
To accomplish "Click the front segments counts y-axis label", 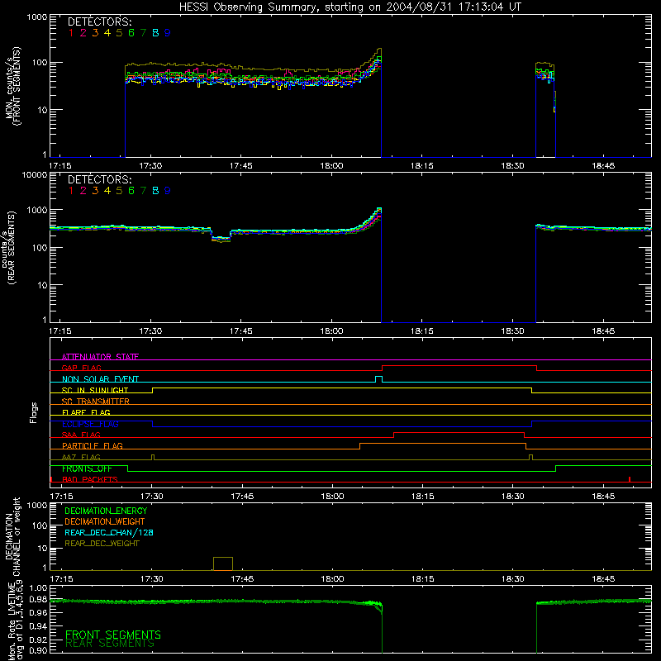I will click(x=13, y=86).
